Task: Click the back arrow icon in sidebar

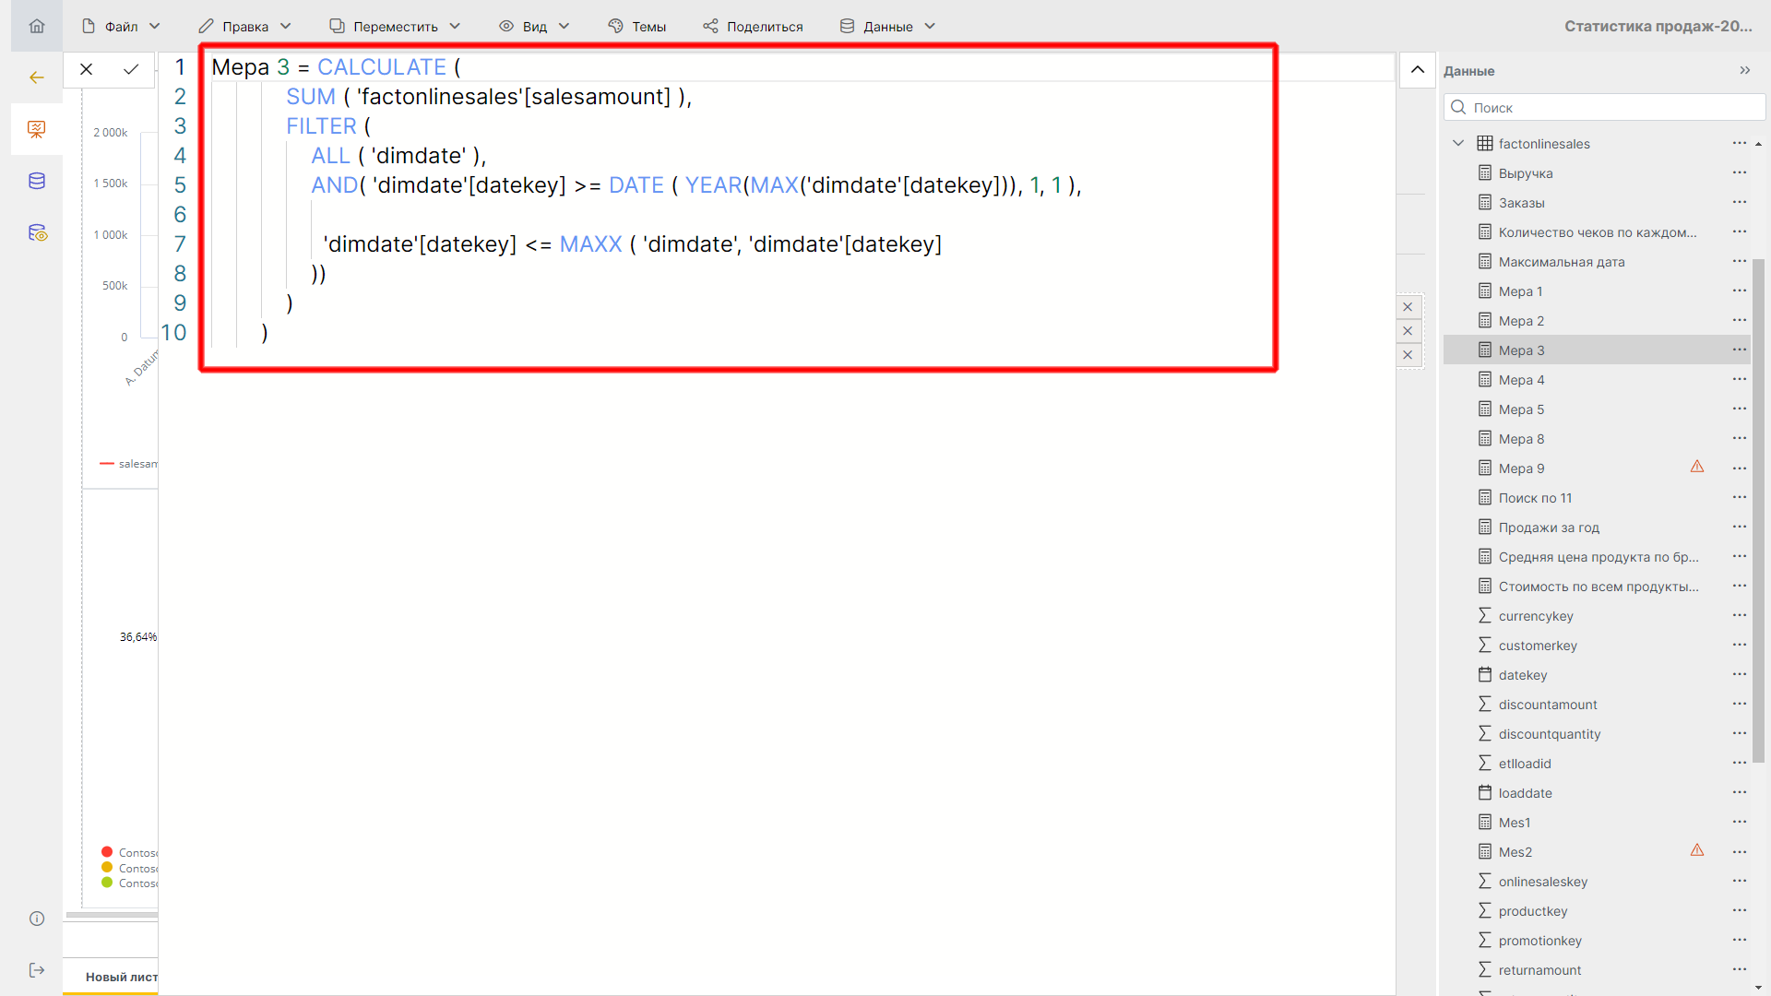Action: (37, 77)
